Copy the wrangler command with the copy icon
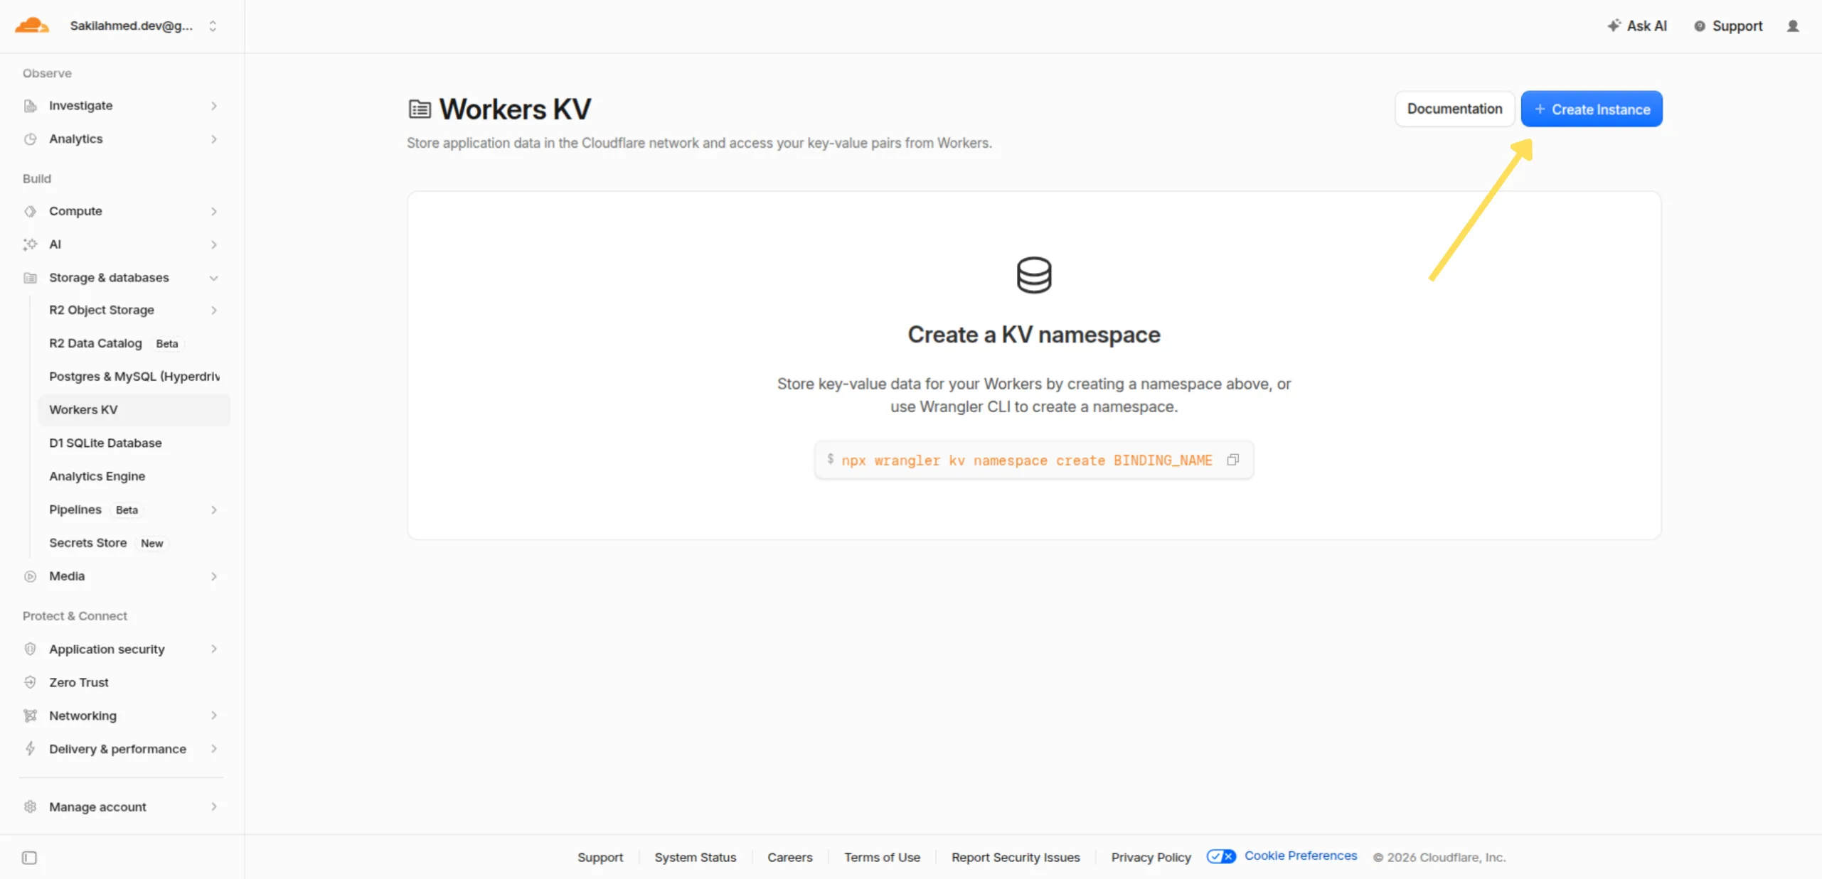 pos(1232,460)
